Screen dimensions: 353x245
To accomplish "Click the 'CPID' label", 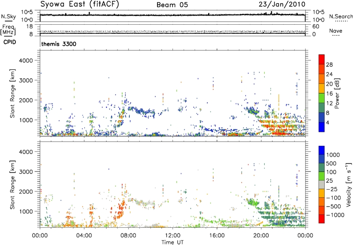I will point(9,42).
